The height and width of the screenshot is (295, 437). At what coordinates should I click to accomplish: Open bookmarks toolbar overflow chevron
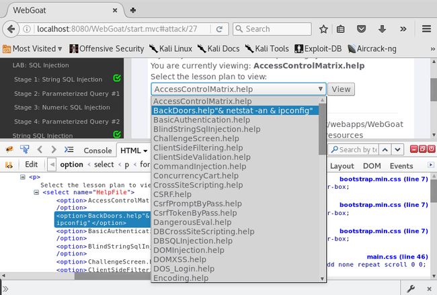[432, 49]
